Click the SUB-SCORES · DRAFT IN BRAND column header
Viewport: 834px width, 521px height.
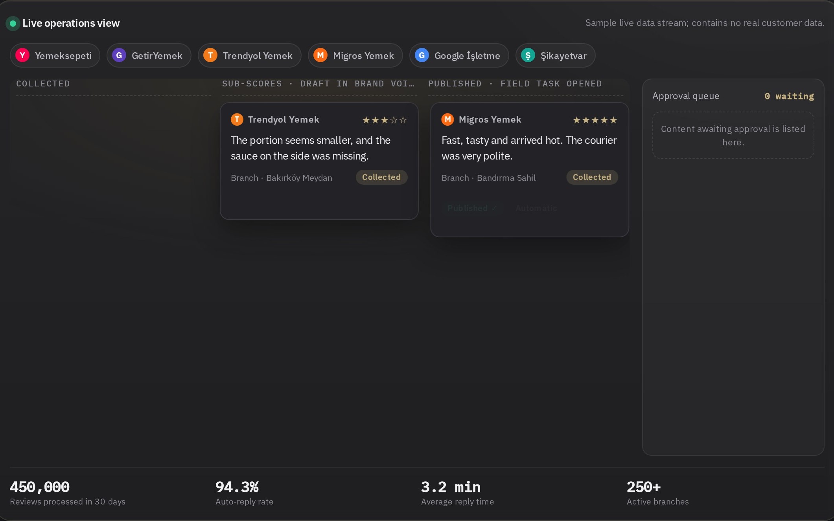pos(319,84)
